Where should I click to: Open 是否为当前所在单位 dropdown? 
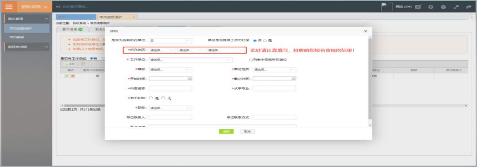tap(170, 40)
